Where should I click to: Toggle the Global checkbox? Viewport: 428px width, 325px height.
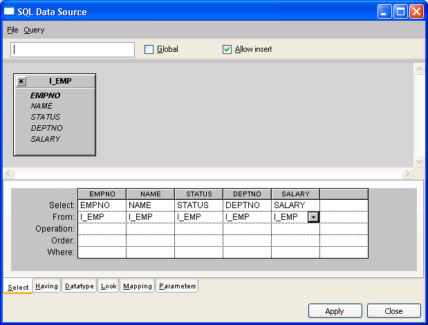(149, 50)
